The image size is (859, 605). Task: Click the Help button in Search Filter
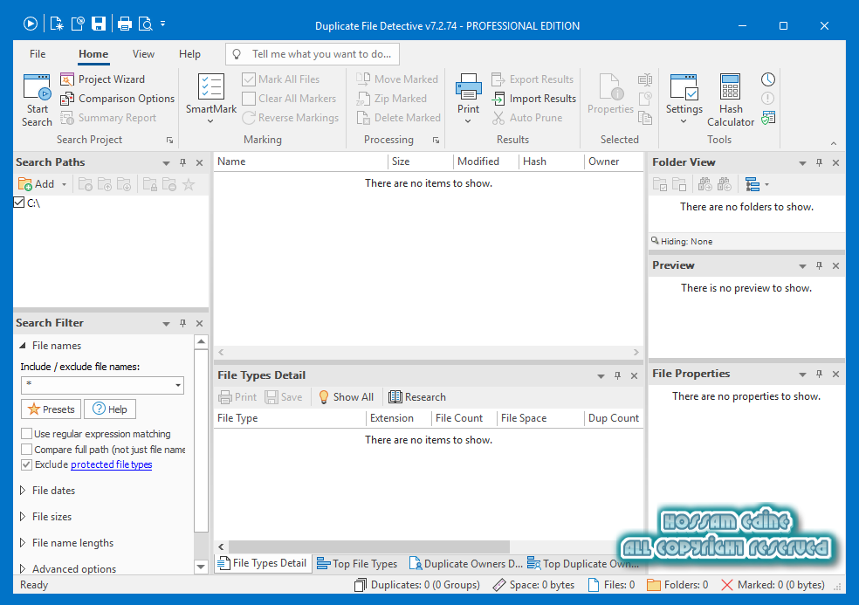pos(110,409)
